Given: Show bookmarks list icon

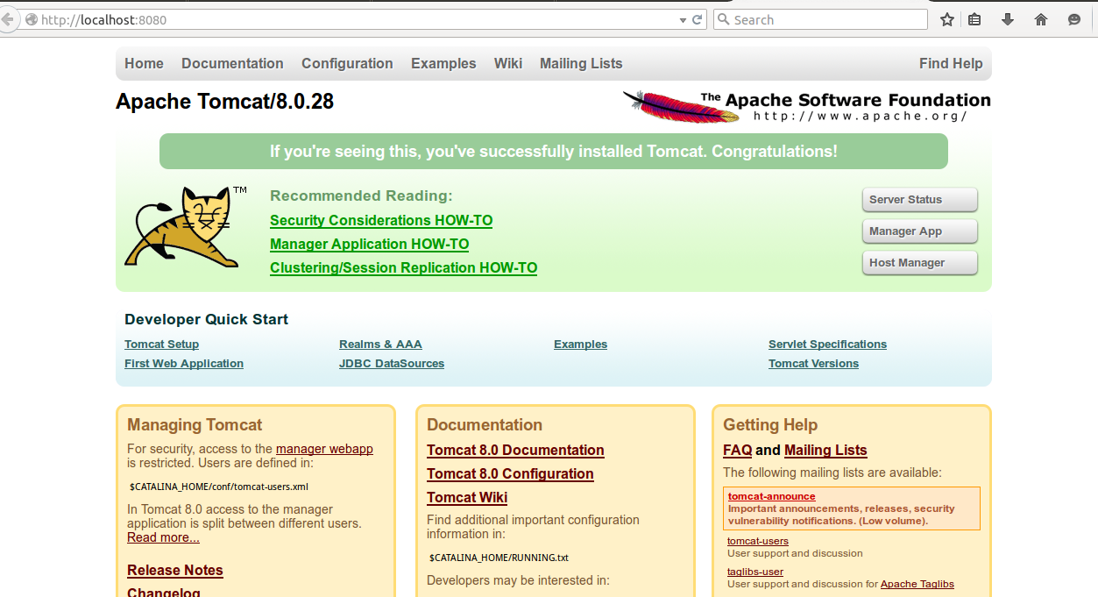Looking at the screenshot, I should click(x=974, y=19).
